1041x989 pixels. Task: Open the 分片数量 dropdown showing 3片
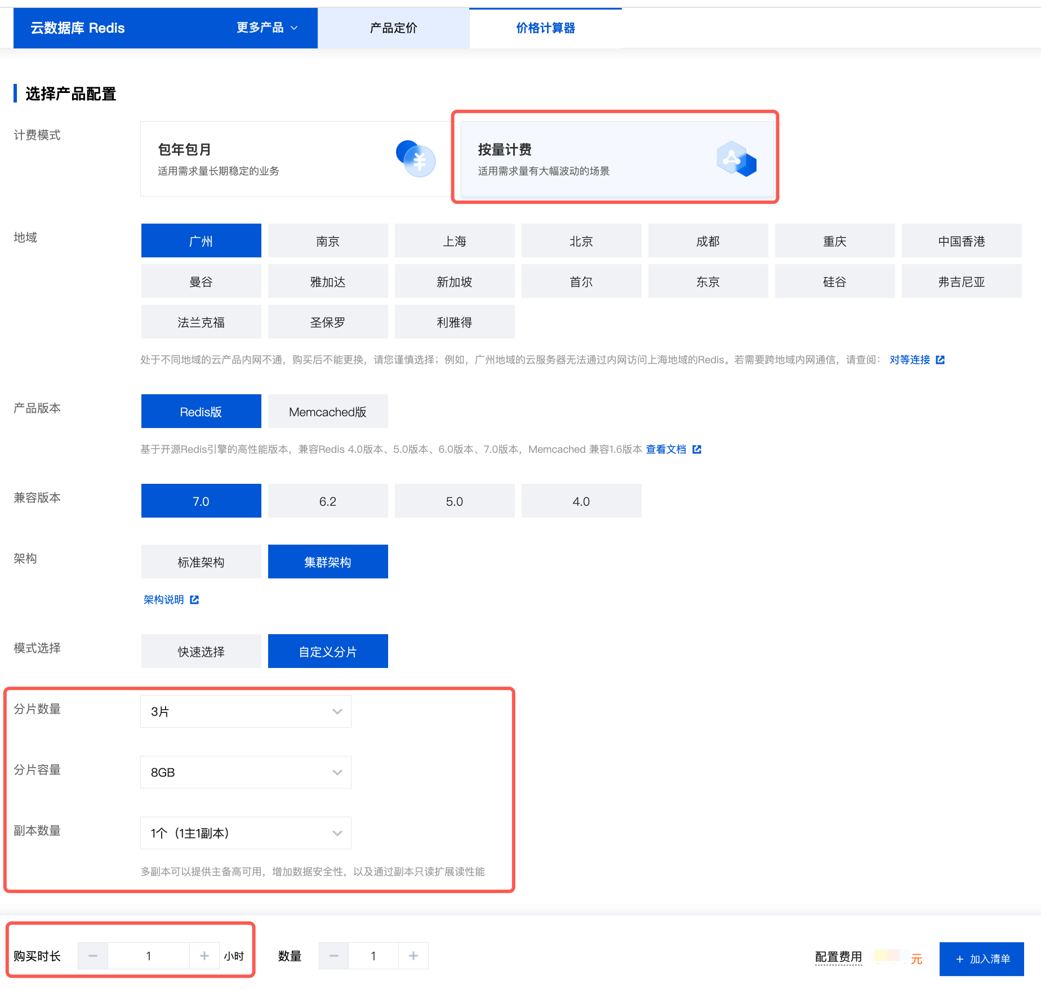(246, 711)
